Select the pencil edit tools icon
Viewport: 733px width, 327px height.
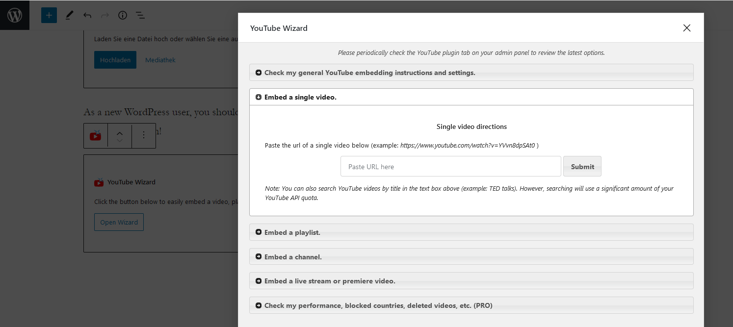(69, 15)
